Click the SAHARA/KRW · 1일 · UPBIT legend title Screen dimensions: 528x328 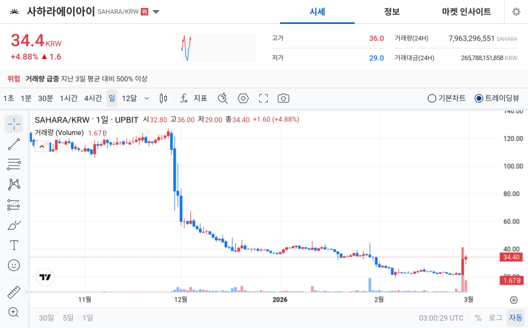point(87,120)
